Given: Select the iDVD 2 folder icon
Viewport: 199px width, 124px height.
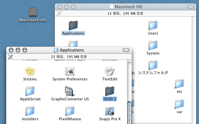Looking at the screenshot, I should (x=110, y=91).
